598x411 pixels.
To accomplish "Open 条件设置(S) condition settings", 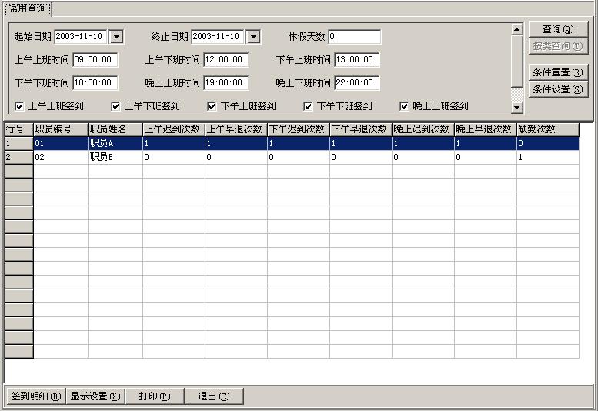I will pyautogui.click(x=558, y=89).
